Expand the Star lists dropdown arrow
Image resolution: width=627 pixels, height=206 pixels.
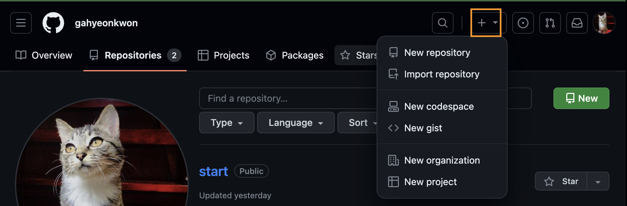(598, 182)
